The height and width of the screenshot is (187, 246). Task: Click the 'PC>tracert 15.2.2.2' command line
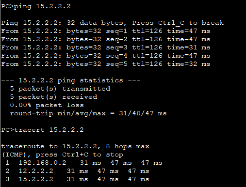tap(43, 130)
